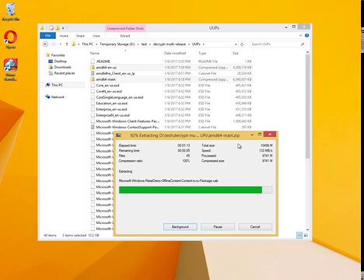Switch to Large icons view in status bar

(306, 235)
